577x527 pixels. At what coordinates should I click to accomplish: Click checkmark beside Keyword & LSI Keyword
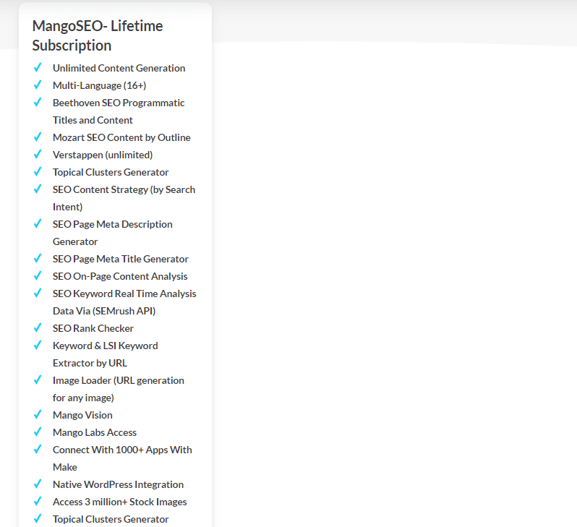click(38, 345)
